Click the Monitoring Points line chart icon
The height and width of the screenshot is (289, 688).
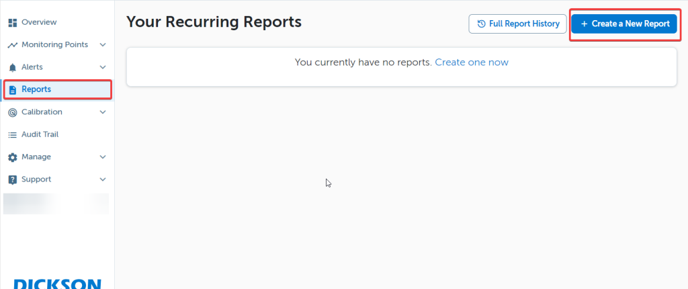coord(12,45)
